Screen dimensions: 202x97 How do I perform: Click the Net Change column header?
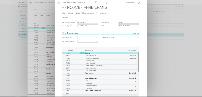coord(132,50)
